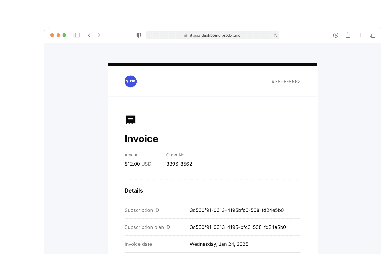The image size is (381, 254).
Task: Click the padlock icon in address bar
Action: click(x=186, y=35)
